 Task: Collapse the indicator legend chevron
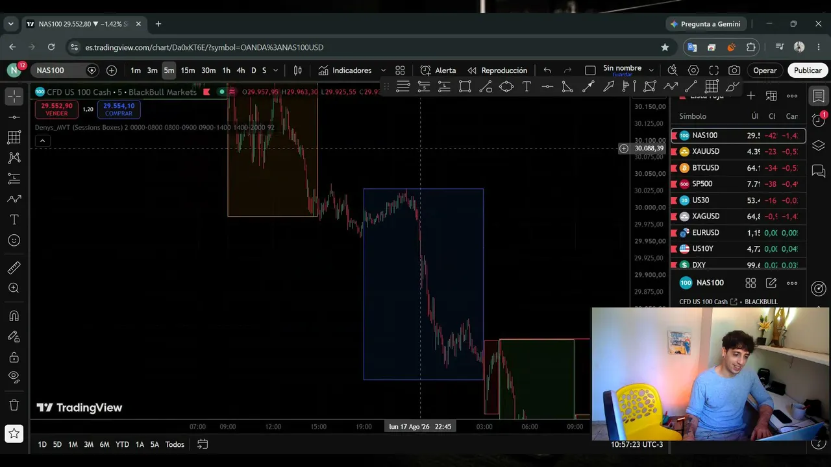coord(42,141)
